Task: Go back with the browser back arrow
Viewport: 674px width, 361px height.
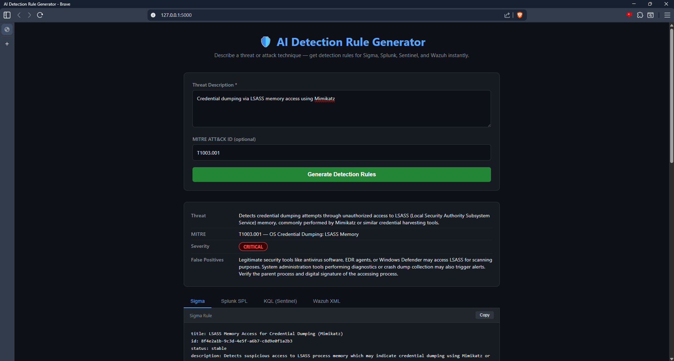Action: tap(19, 15)
